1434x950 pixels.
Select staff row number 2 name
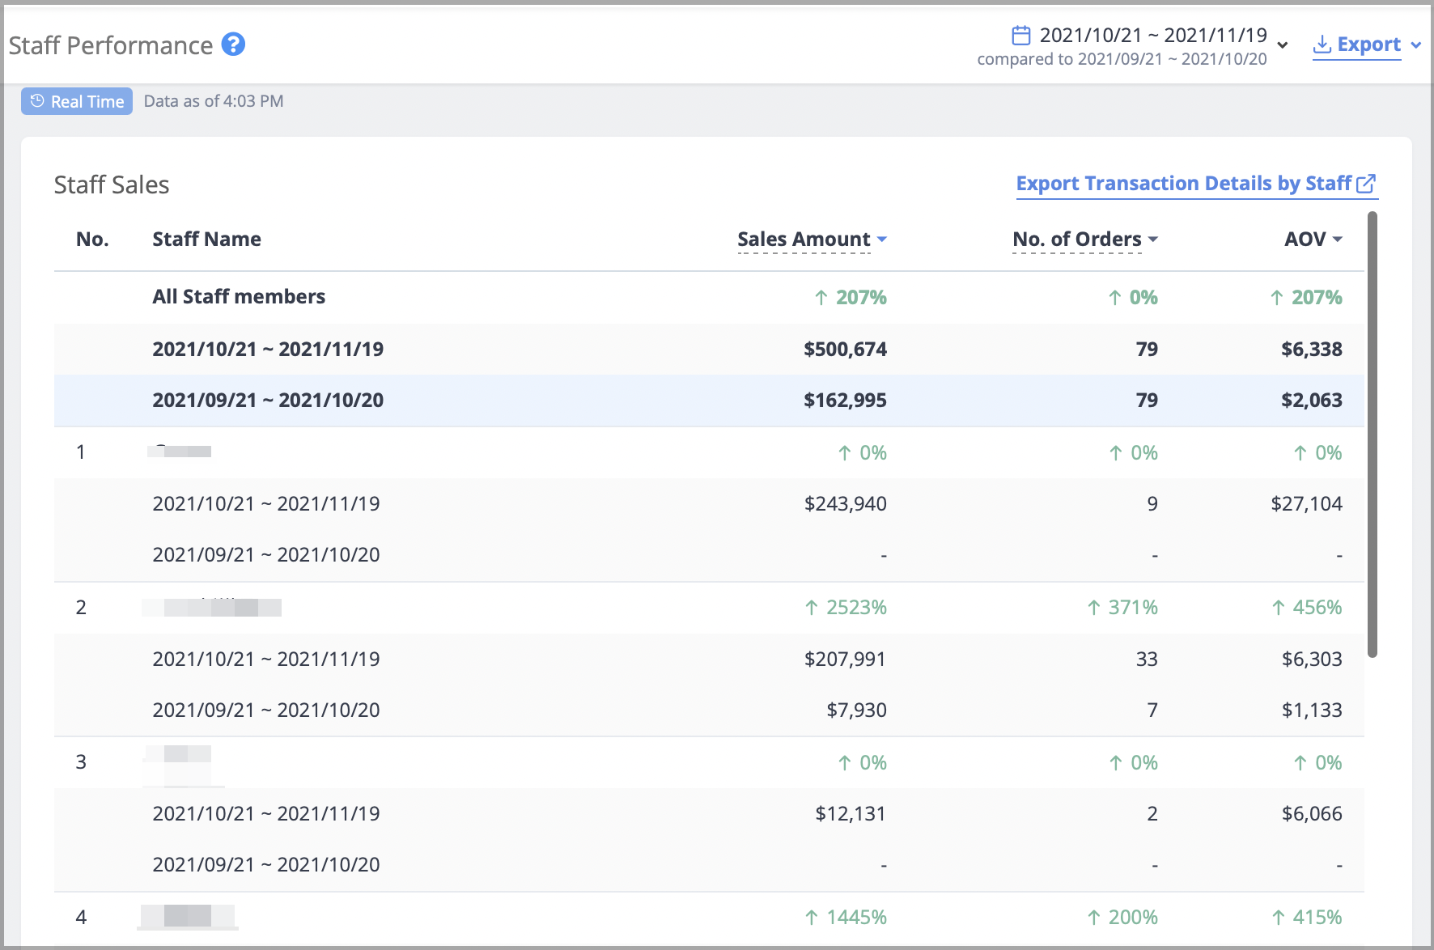pos(212,608)
